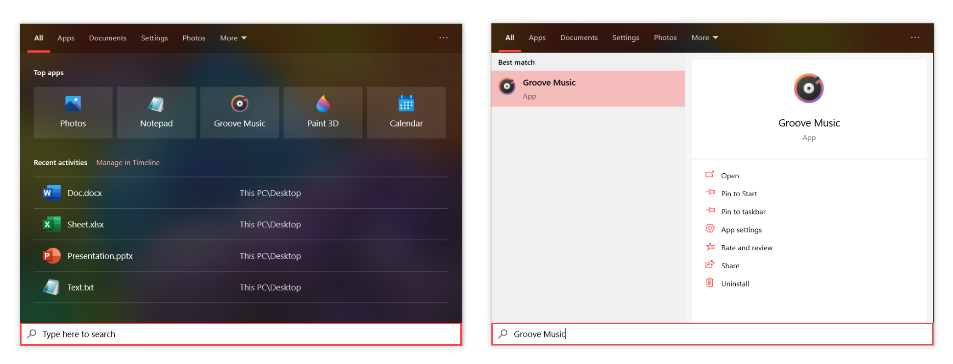Select Groove Music Best match result
Viewport: 953px width, 364px height.
coord(588,88)
